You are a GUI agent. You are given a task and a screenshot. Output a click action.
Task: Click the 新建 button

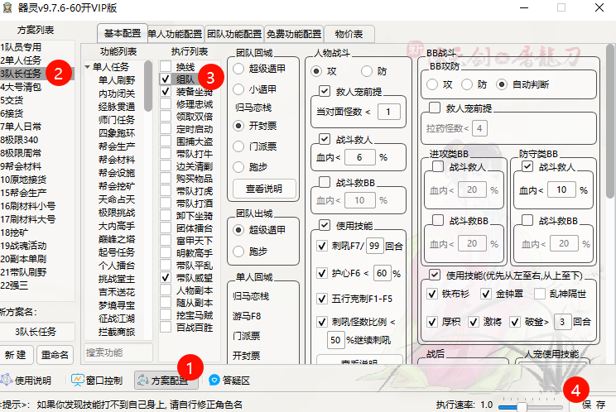[19, 354]
